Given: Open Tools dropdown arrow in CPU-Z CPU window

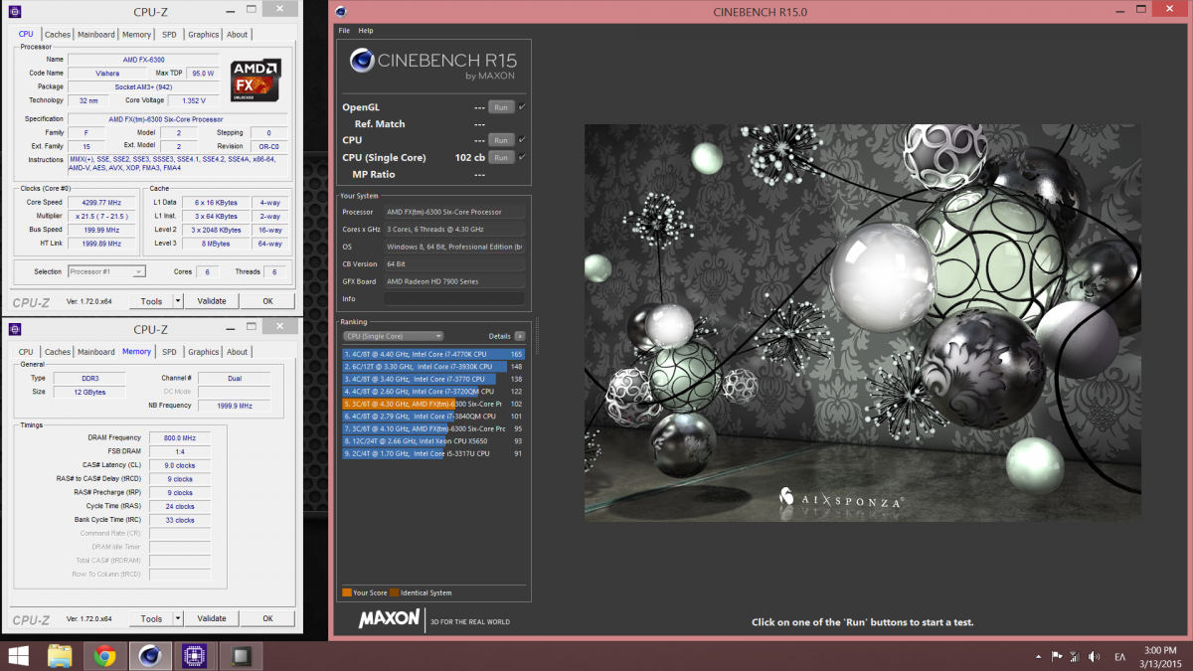Looking at the screenshot, I should [178, 301].
